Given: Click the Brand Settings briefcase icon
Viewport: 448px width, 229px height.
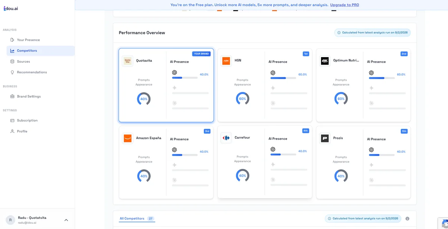Looking at the screenshot, I should (x=12, y=96).
